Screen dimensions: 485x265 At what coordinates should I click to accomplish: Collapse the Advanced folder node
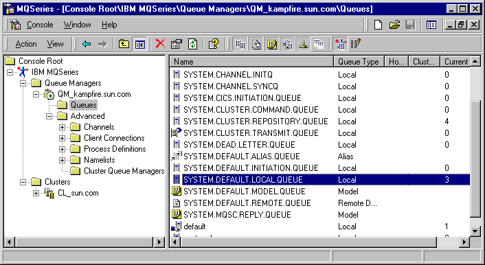(x=49, y=116)
